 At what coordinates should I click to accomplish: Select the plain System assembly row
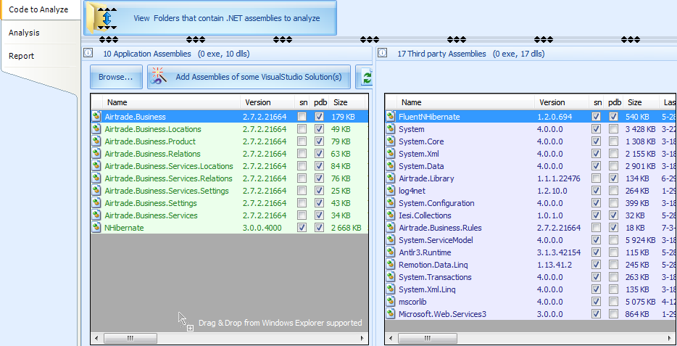(x=531, y=128)
